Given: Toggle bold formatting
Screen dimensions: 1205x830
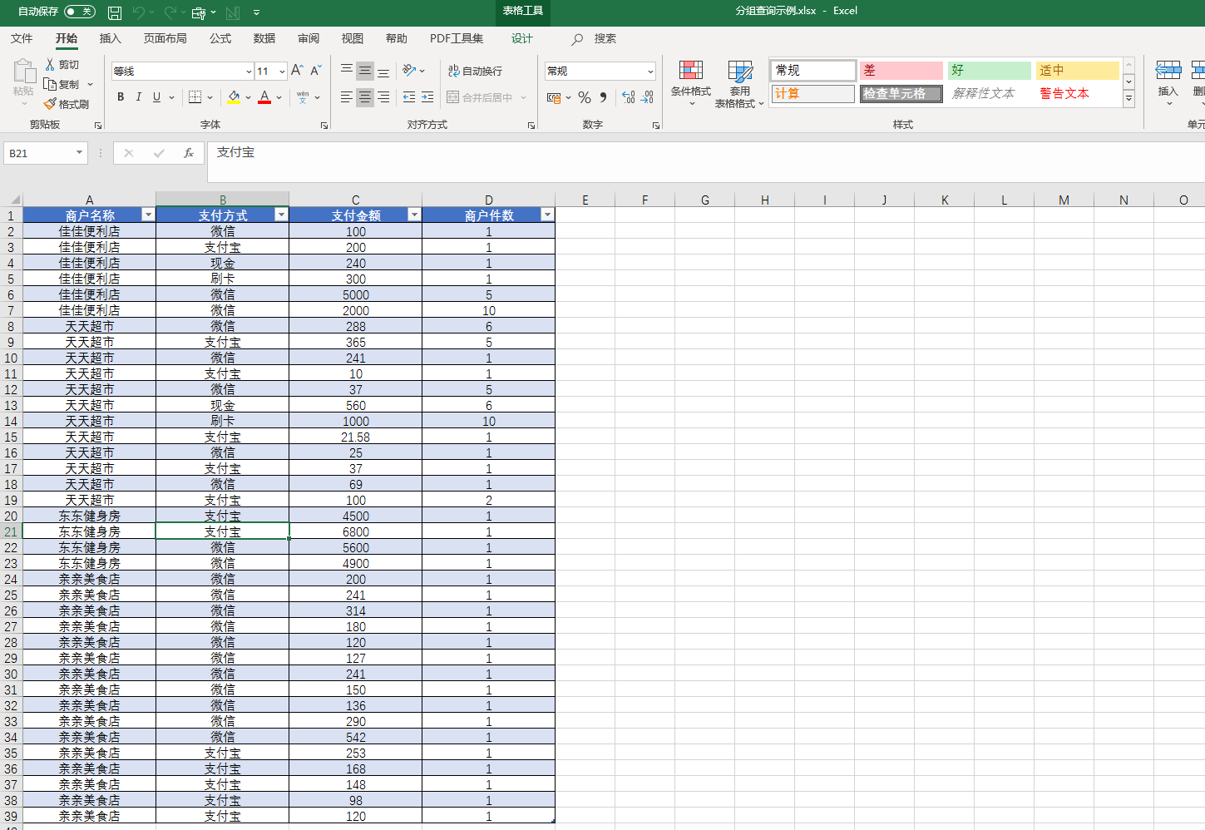Looking at the screenshot, I should (121, 97).
